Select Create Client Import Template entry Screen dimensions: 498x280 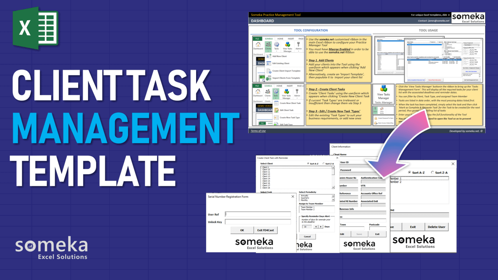pyautogui.click(x=286, y=71)
